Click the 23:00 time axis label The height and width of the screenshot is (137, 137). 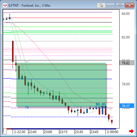tap(48, 132)
